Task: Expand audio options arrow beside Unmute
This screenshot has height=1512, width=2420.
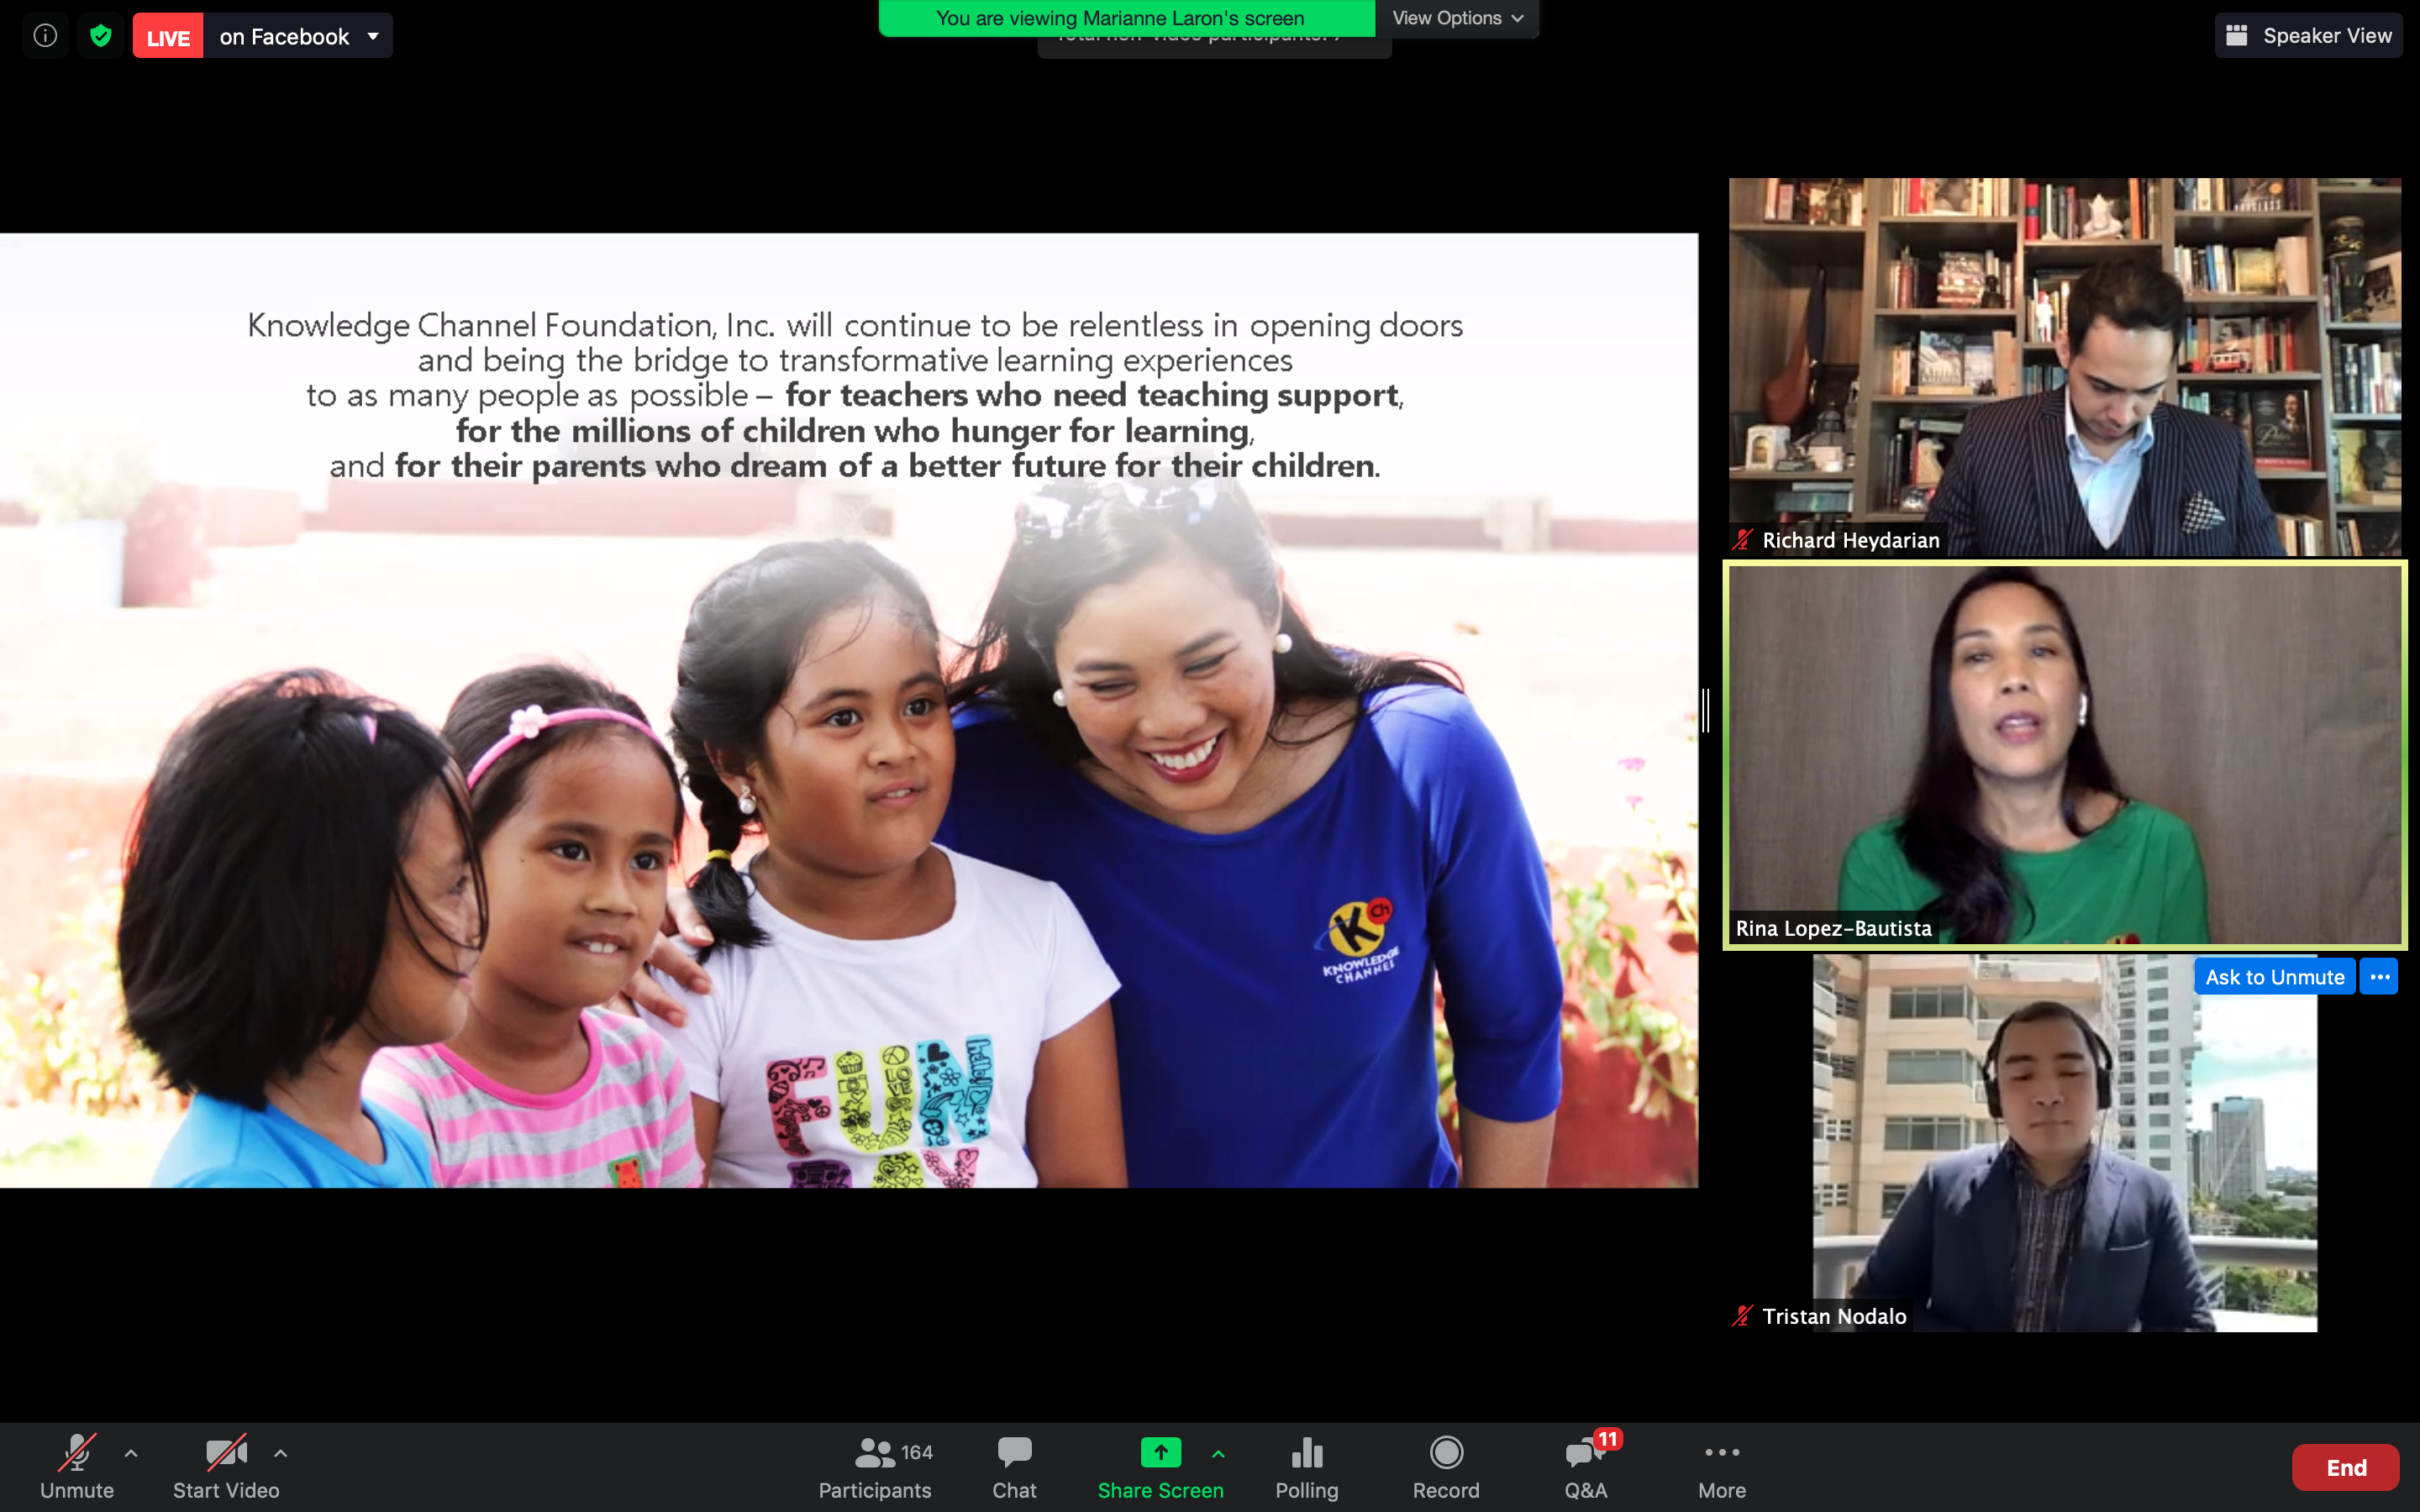Action: [131, 1453]
